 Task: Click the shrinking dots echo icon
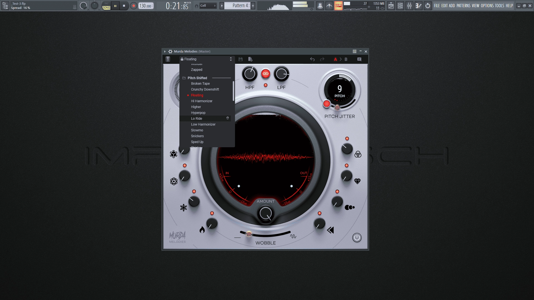tap(350, 207)
